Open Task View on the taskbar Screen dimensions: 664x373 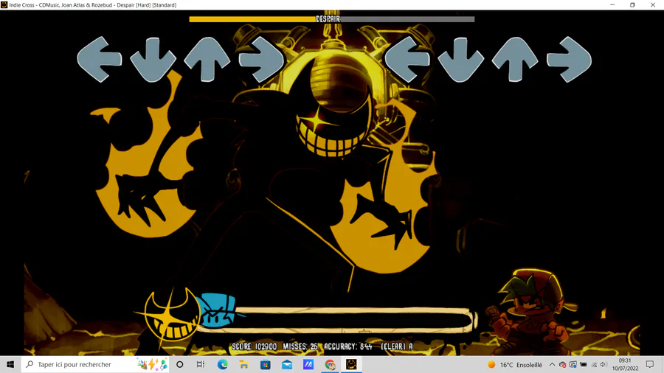201,364
